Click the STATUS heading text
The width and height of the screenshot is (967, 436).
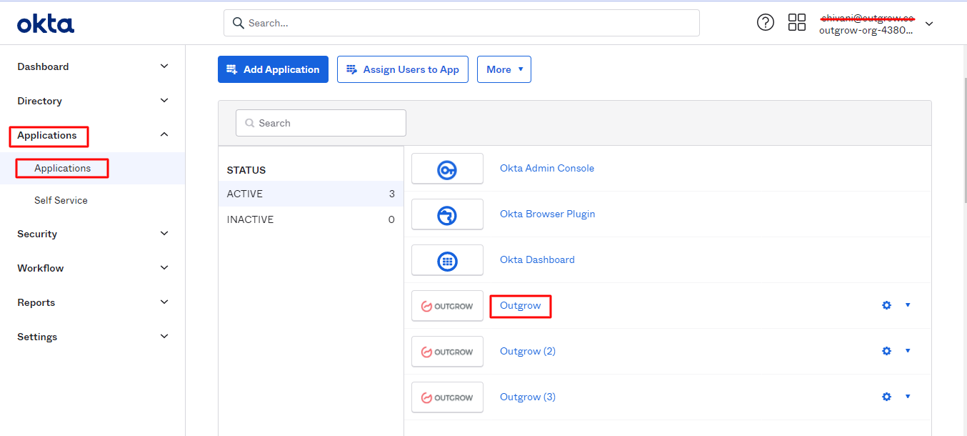[246, 170]
